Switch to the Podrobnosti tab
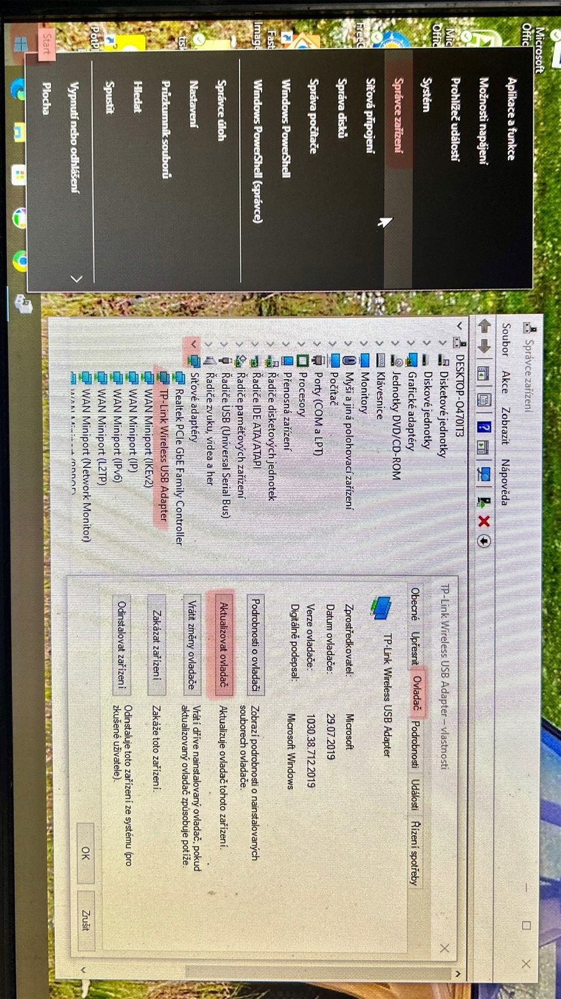Image resolution: width=561 pixels, height=999 pixels. 416,744
